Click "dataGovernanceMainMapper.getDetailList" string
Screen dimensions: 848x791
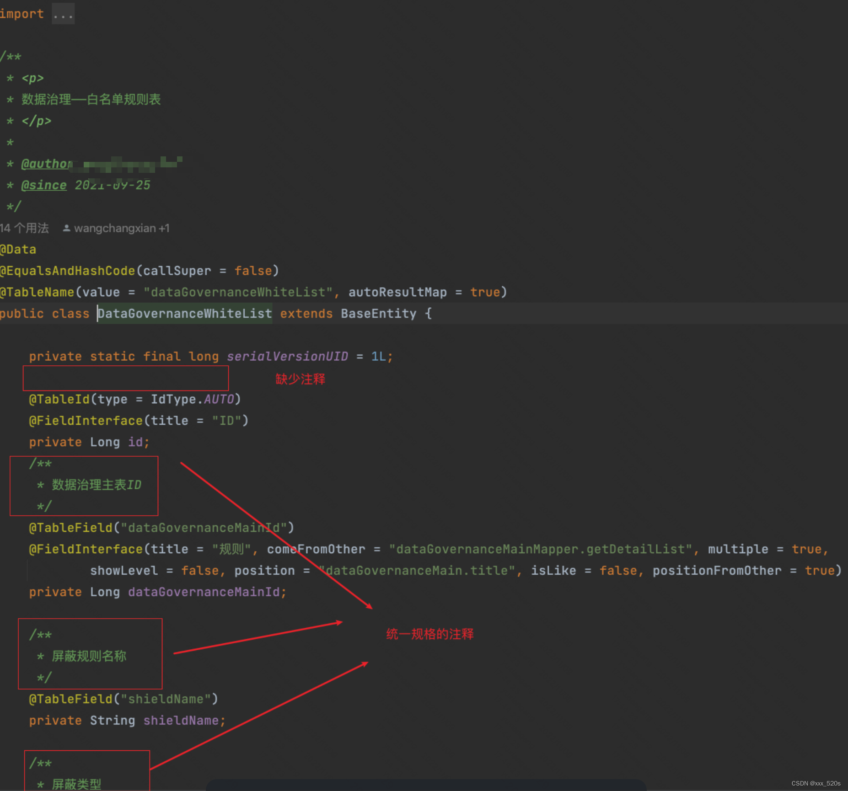click(540, 549)
